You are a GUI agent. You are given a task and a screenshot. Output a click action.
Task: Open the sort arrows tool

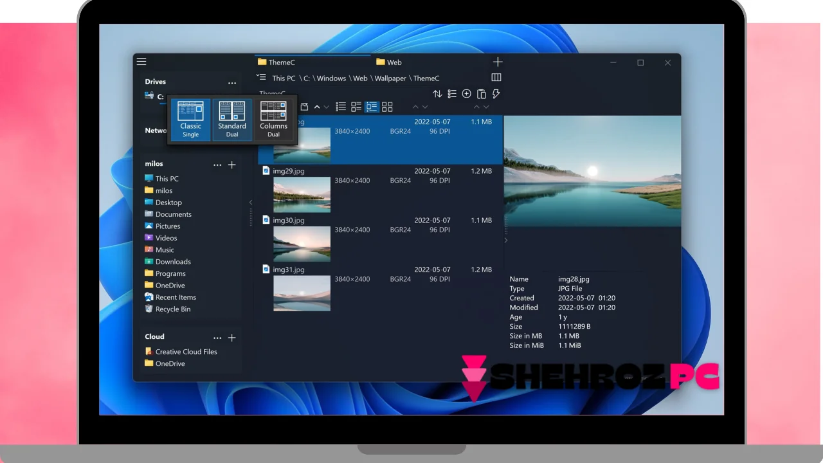(437, 94)
